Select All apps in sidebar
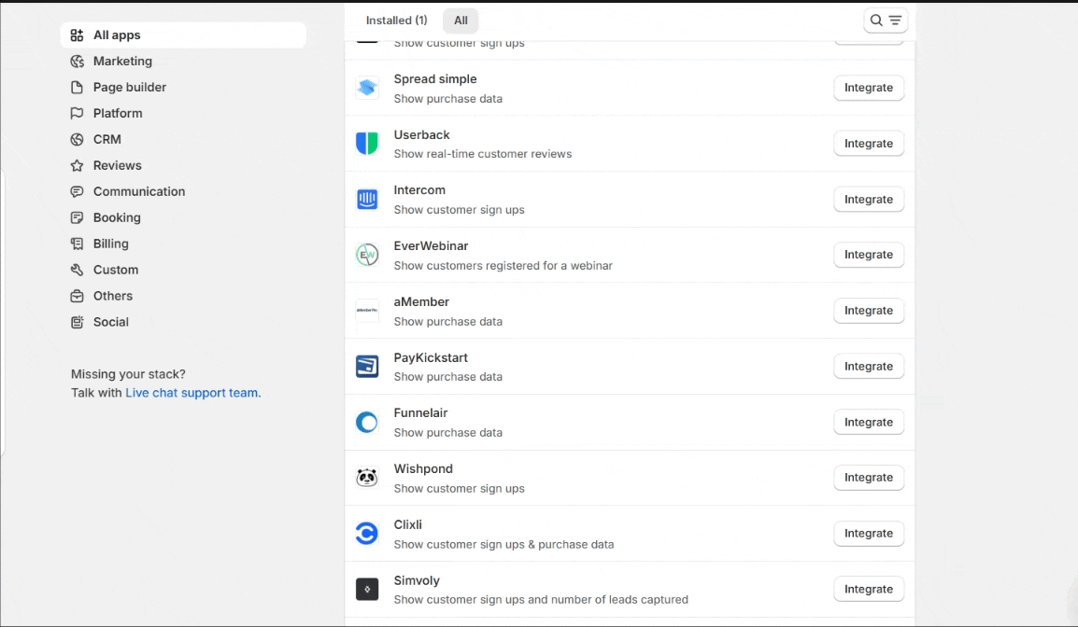The width and height of the screenshot is (1078, 627). (183, 35)
